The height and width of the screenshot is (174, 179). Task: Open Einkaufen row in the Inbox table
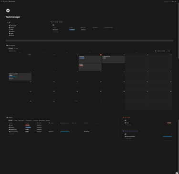point(11,127)
